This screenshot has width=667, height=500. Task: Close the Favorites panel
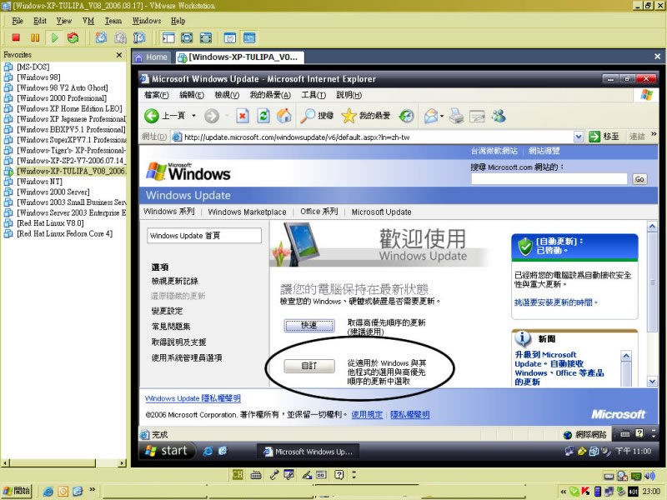tap(119, 55)
